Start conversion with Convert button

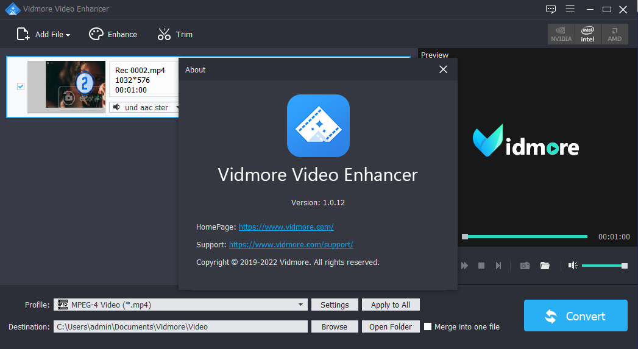coord(575,316)
